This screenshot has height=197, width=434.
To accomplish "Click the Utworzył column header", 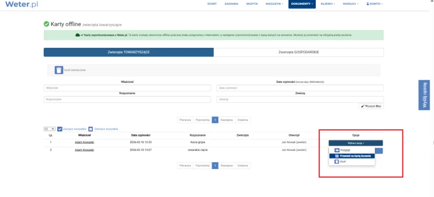I will [x=294, y=135].
